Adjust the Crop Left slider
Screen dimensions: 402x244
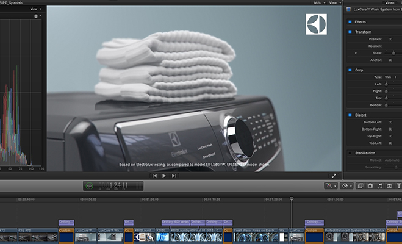pyautogui.click(x=386, y=84)
